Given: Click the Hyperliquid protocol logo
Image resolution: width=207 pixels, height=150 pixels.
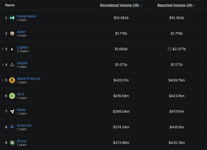Looking at the screenshot, I should tap(12, 18).
